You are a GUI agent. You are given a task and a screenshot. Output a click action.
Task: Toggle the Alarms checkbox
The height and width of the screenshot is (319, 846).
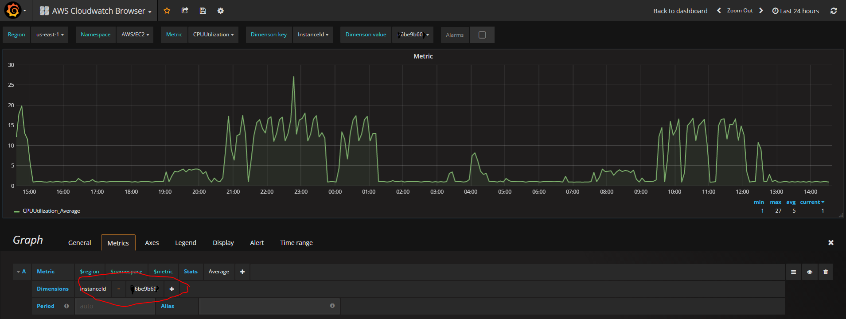pyautogui.click(x=482, y=35)
